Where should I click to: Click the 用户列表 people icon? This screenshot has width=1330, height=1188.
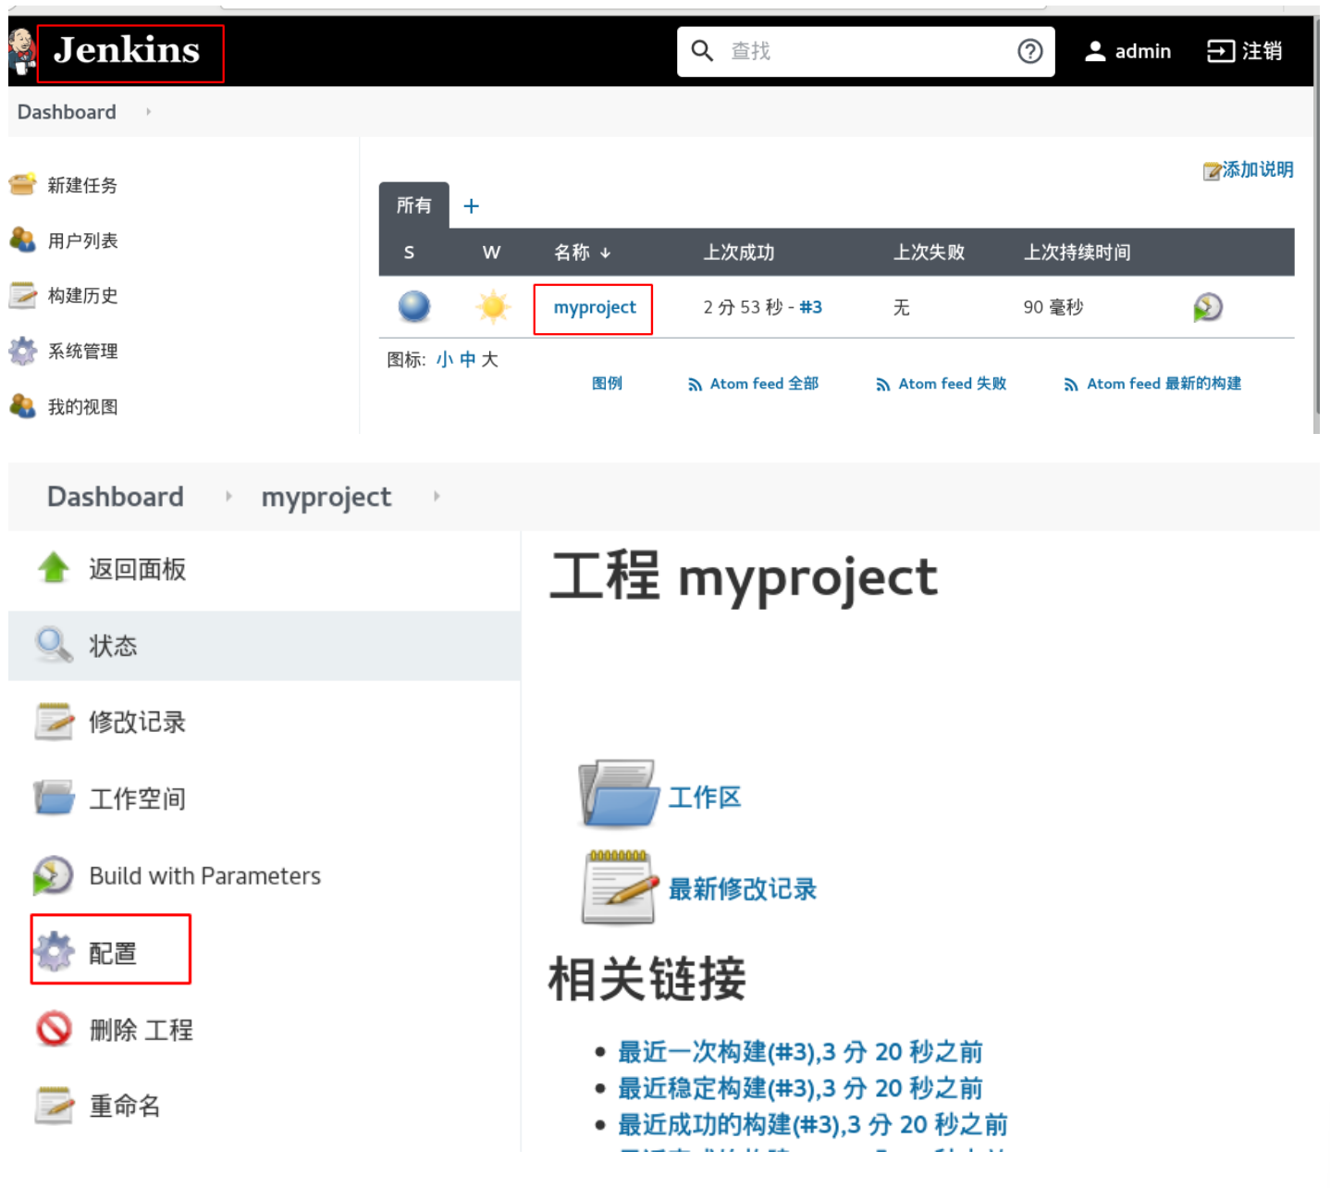coord(23,240)
